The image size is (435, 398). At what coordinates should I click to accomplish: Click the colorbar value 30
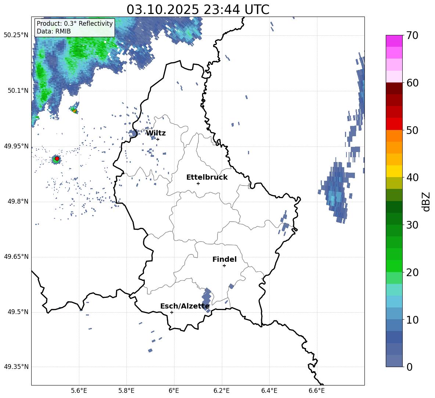pyautogui.click(x=412, y=225)
